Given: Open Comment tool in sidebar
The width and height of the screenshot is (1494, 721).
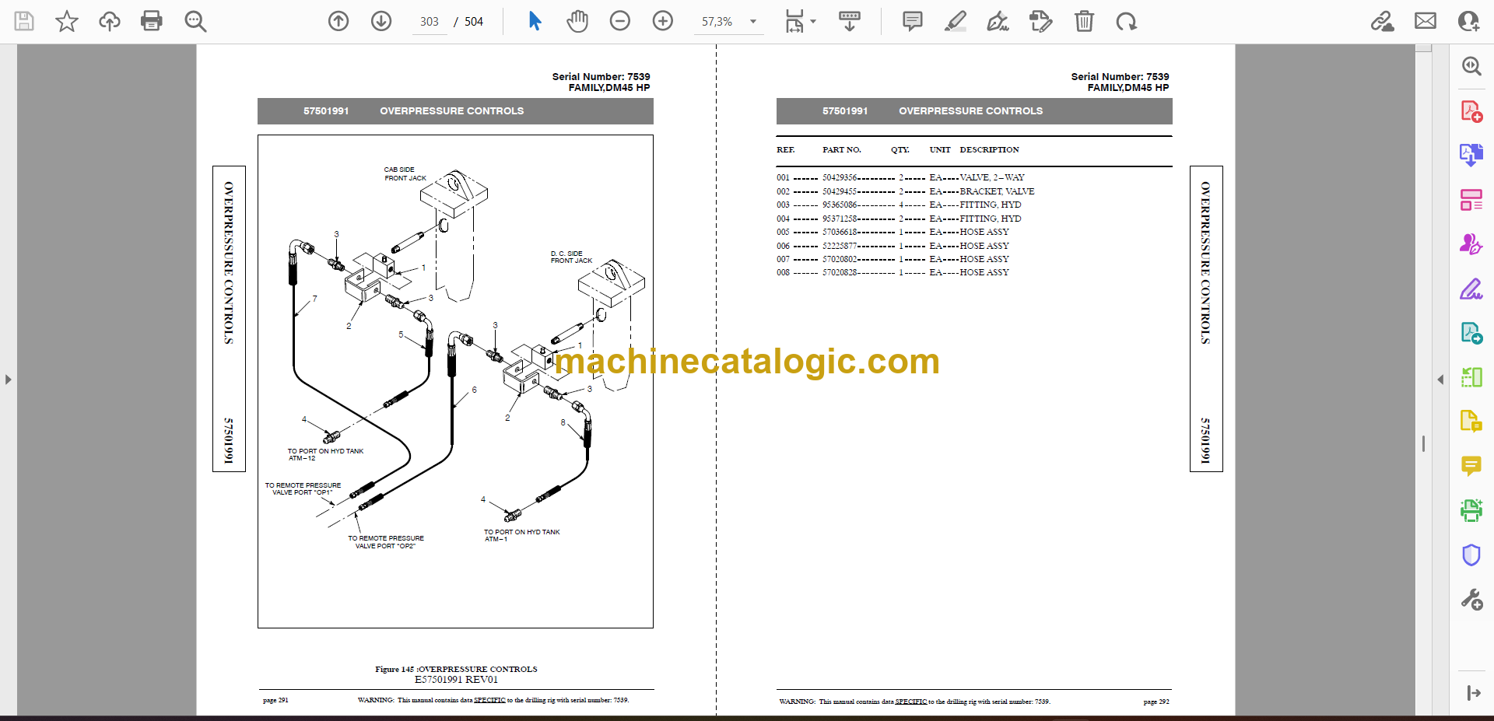Looking at the screenshot, I should coord(1471,466).
